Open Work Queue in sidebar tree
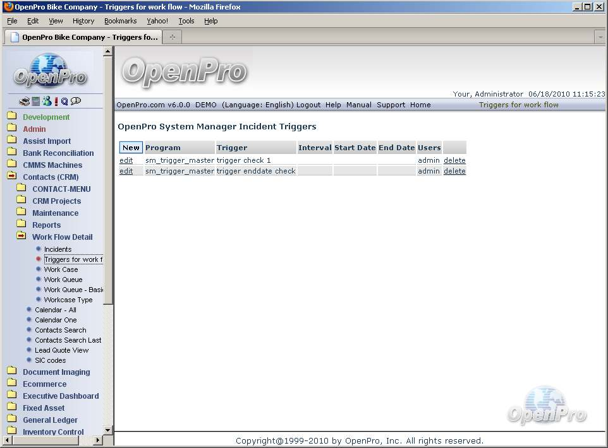This screenshot has height=448, width=608. coord(63,280)
